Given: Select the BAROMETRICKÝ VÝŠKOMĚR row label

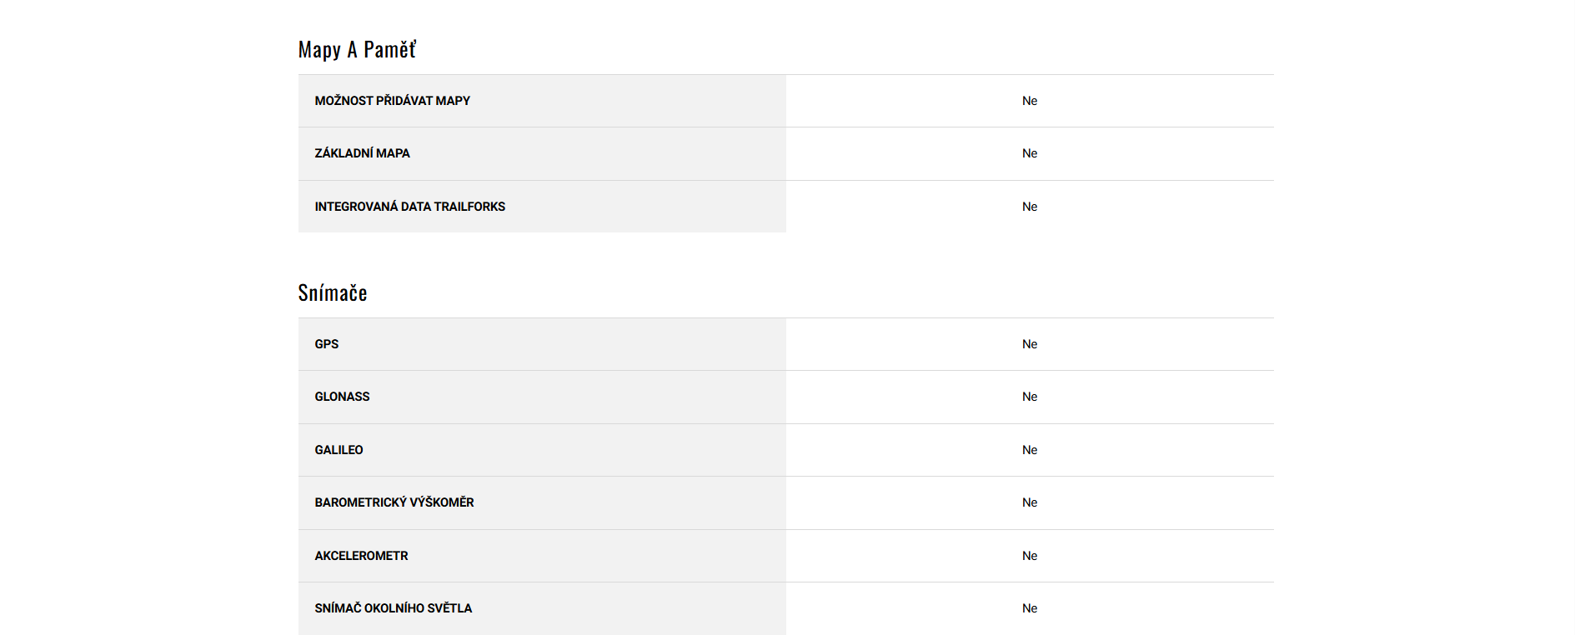Looking at the screenshot, I should coord(394,502).
